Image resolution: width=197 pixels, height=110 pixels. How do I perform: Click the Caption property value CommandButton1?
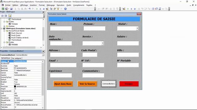20,75
